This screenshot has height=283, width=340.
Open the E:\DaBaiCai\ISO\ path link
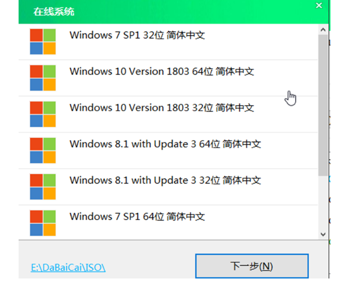pyautogui.click(x=68, y=267)
